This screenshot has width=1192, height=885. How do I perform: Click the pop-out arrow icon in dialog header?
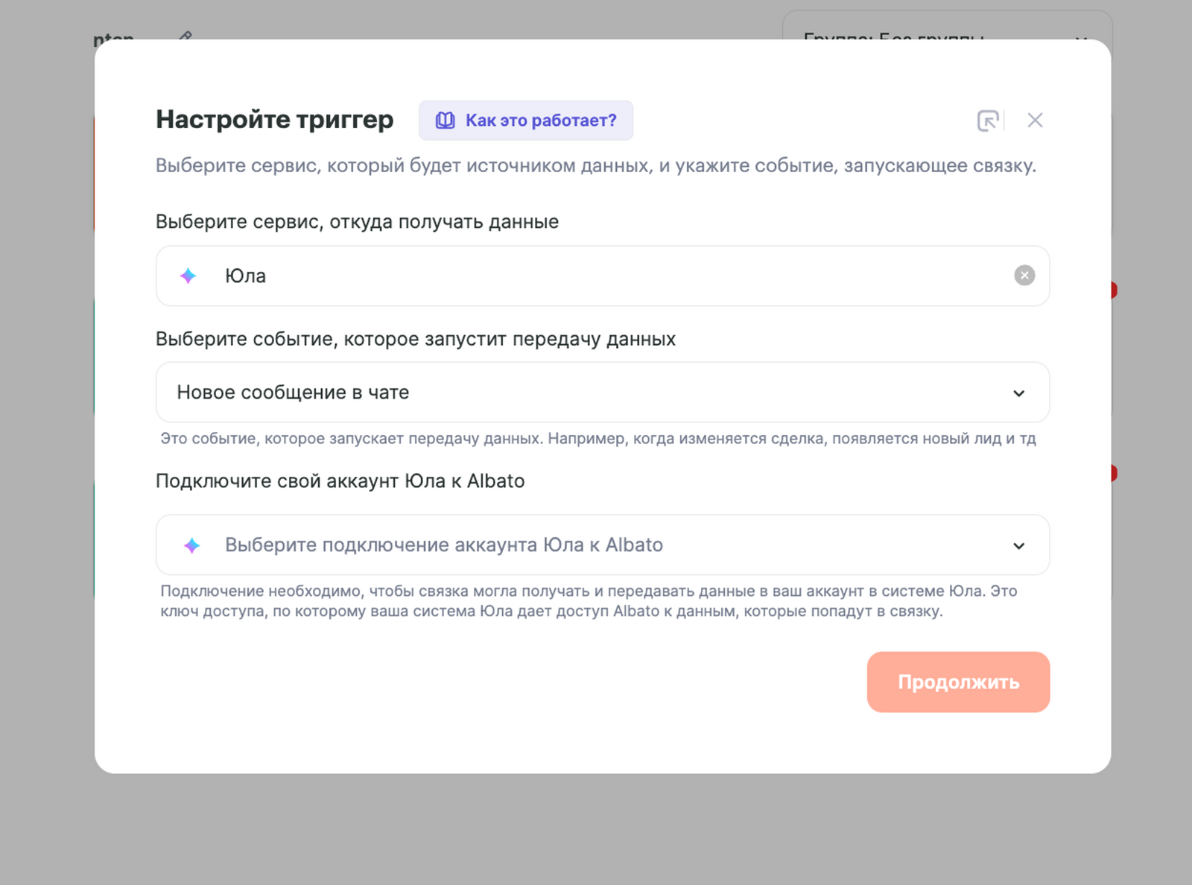(x=987, y=121)
